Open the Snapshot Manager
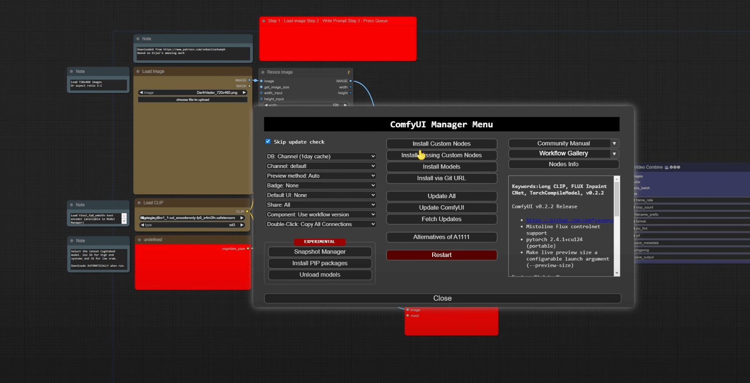Viewport: 750px width, 383px height. click(320, 252)
